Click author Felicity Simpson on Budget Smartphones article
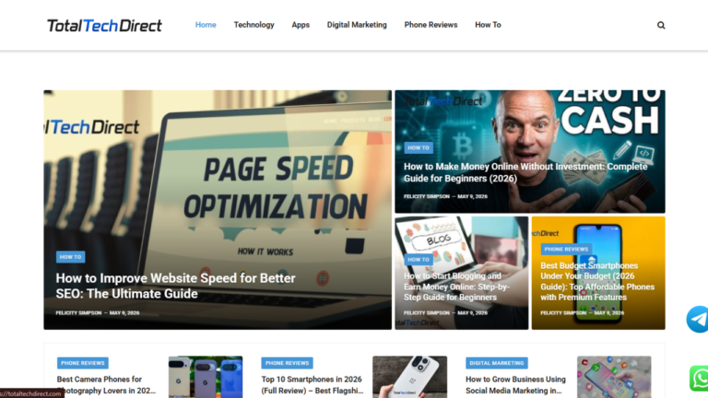Image resolution: width=708 pixels, height=398 pixels. pyautogui.click(x=563, y=312)
